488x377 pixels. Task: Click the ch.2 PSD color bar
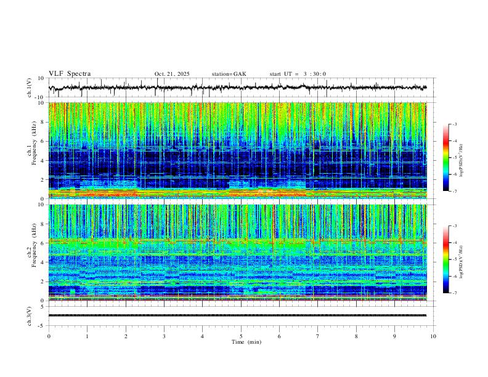(446, 259)
